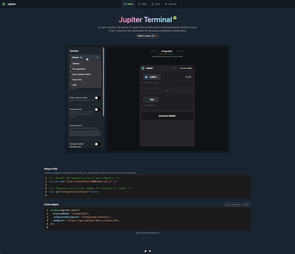Viewport: 295px width, 254px height.
Task: Toggle the Fixed amount switch
Action: (98, 109)
